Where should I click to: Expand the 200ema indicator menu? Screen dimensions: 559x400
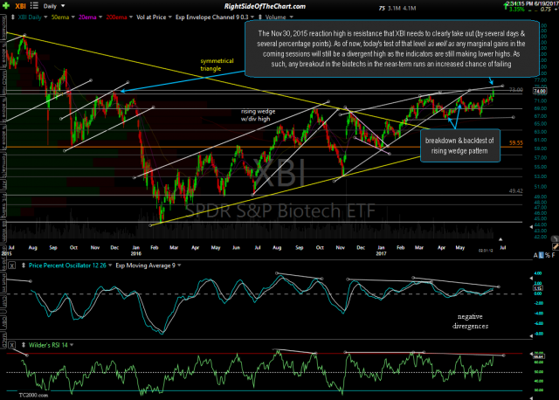(x=121, y=16)
